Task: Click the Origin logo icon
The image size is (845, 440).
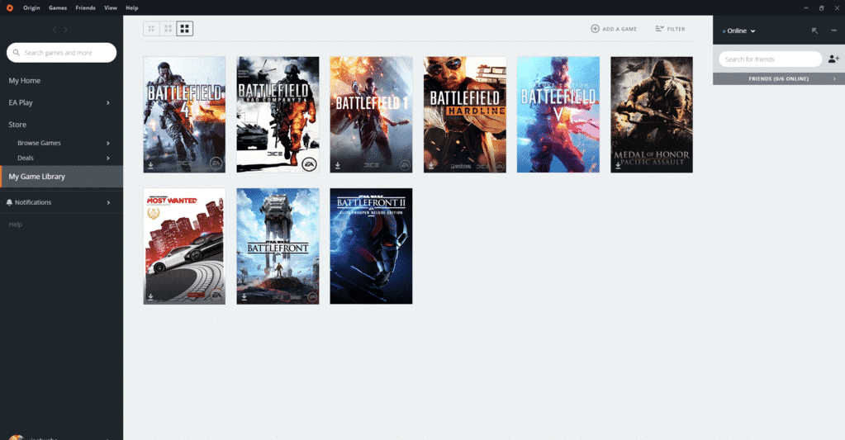Action: click(x=10, y=7)
